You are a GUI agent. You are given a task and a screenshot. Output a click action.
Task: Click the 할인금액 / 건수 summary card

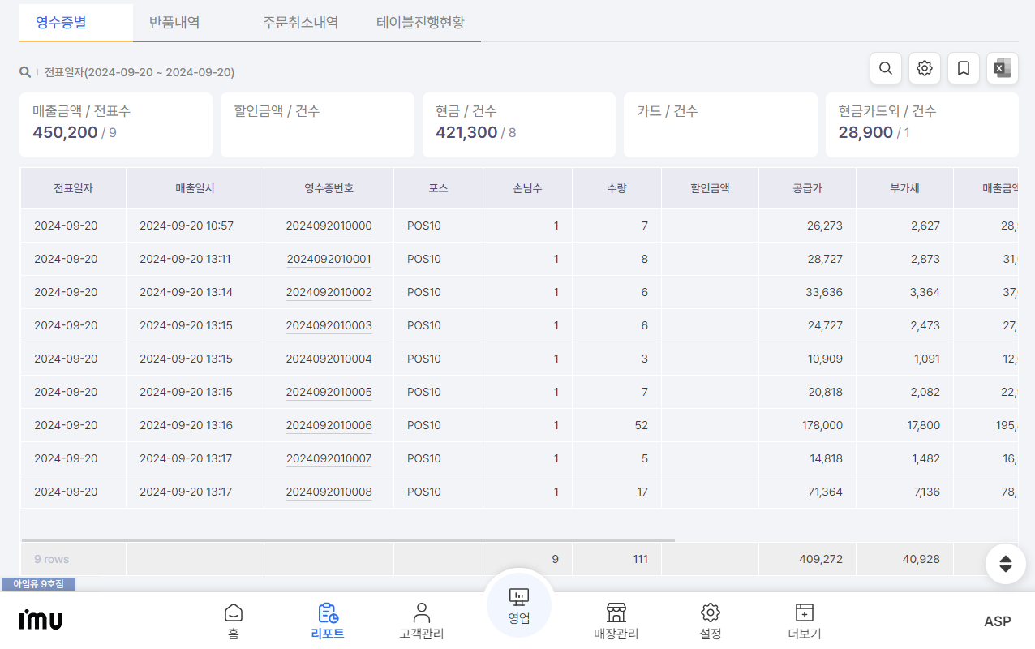[x=317, y=125]
